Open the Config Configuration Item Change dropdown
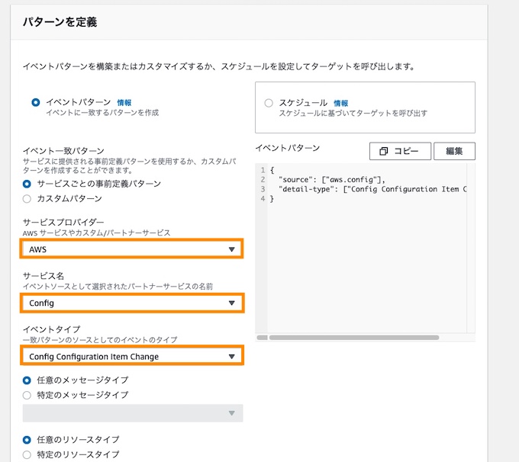The width and height of the screenshot is (519, 462). pyautogui.click(x=132, y=356)
